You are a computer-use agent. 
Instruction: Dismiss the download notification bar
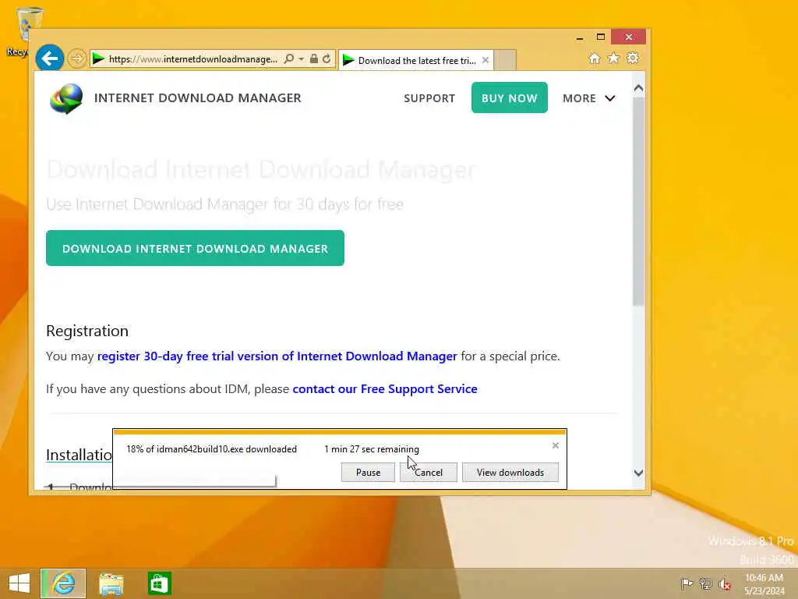click(555, 445)
